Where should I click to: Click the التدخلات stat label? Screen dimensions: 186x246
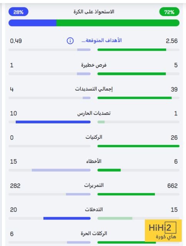pyautogui.click(x=94, y=209)
